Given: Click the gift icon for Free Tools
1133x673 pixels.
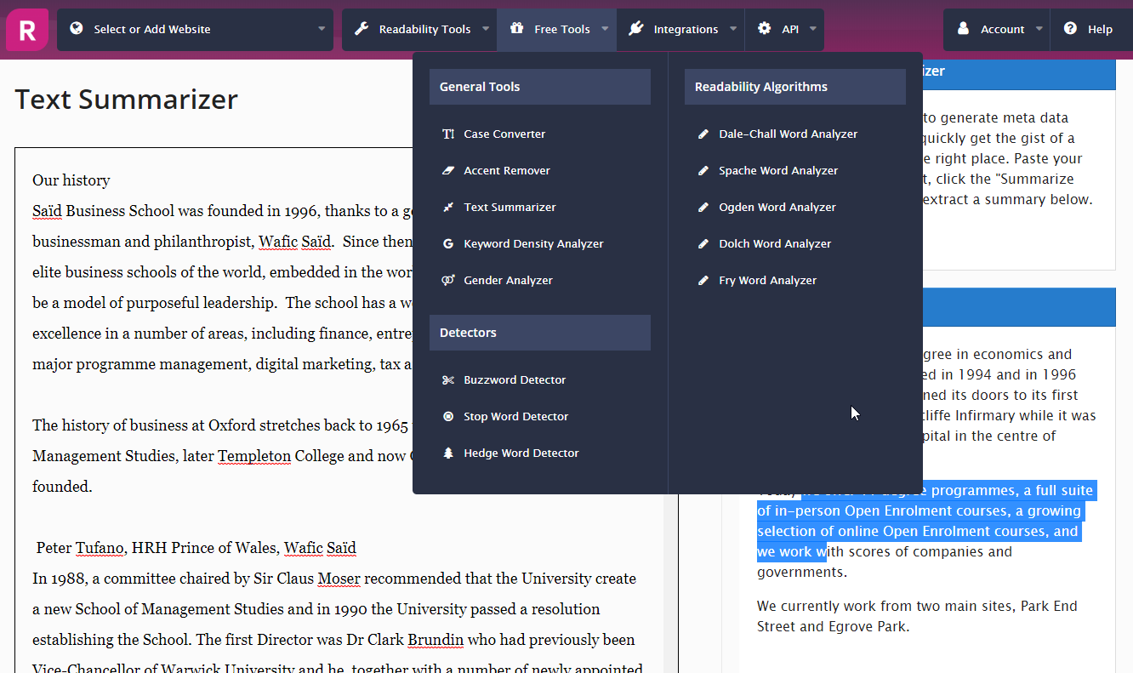Looking at the screenshot, I should coord(516,29).
